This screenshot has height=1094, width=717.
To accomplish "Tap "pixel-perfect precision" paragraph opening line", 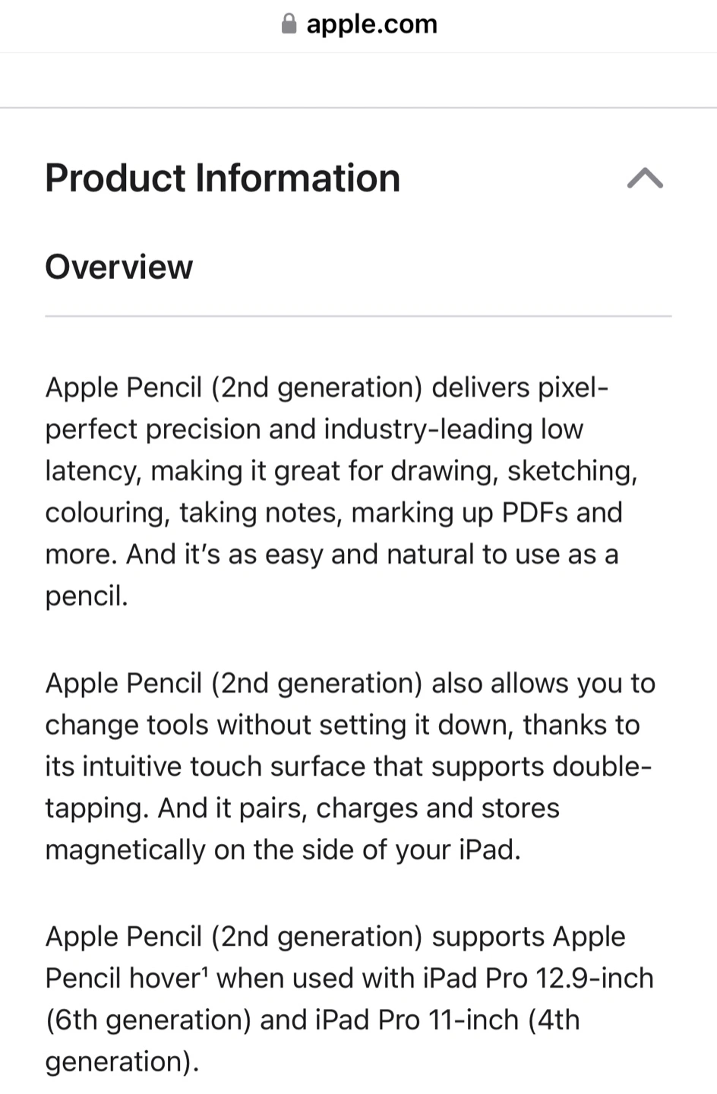I will point(327,388).
